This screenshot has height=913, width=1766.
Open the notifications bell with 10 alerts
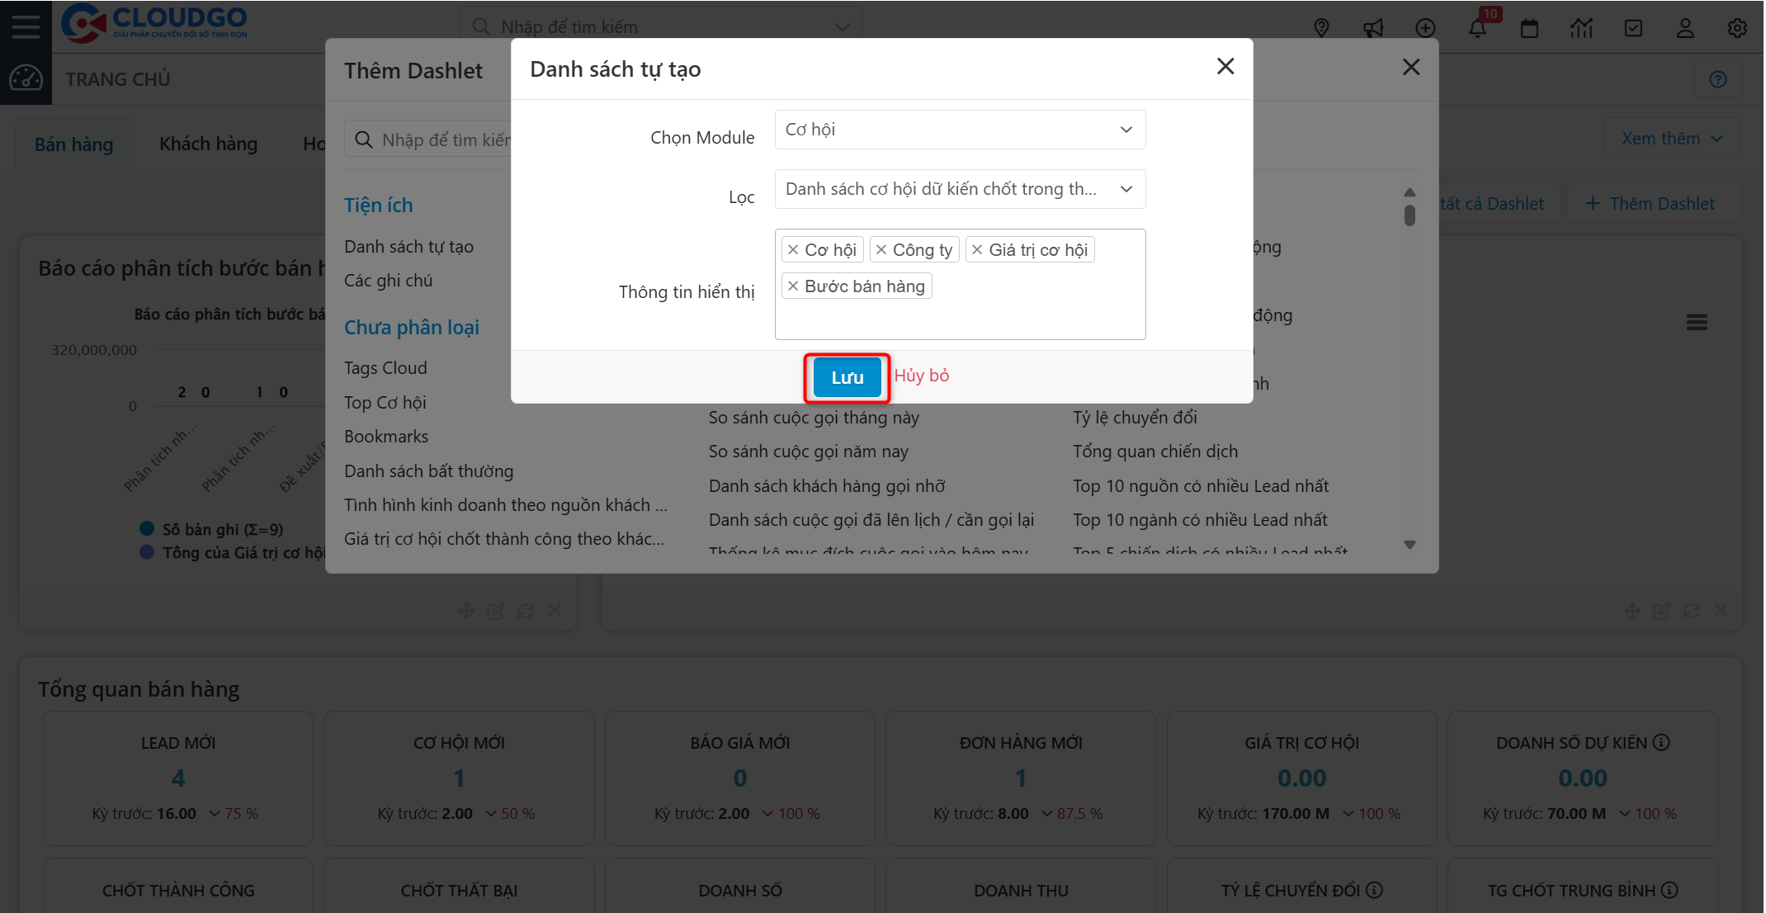click(1477, 27)
